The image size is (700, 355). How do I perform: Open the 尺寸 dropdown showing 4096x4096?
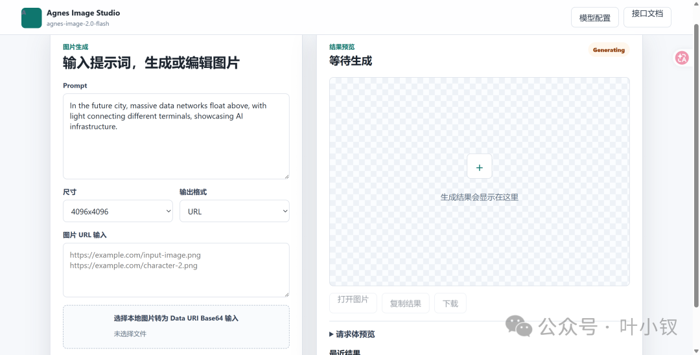coord(118,211)
